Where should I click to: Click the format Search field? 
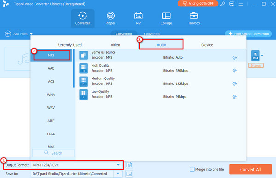tap(53, 153)
